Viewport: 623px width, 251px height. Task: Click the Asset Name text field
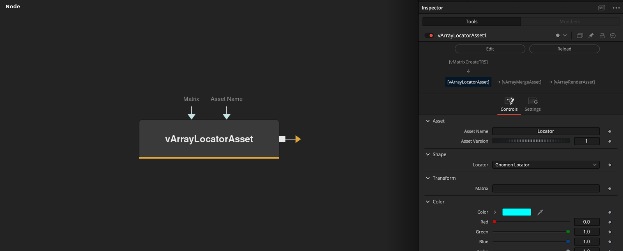pyautogui.click(x=546, y=131)
